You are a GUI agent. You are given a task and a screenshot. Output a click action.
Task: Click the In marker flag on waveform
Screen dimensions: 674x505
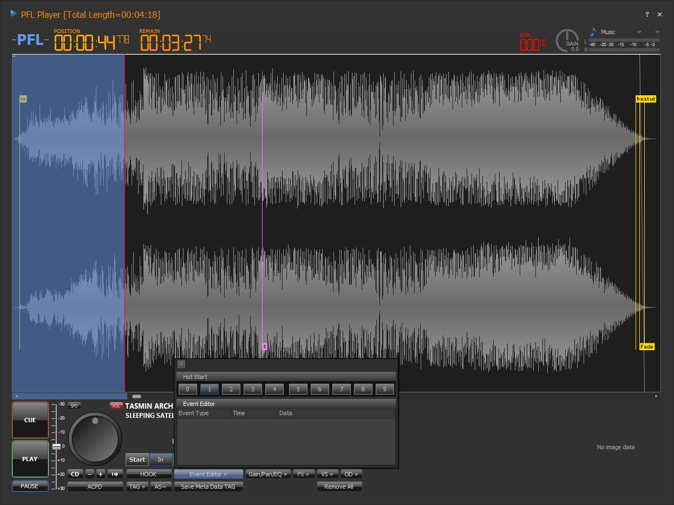click(x=23, y=99)
